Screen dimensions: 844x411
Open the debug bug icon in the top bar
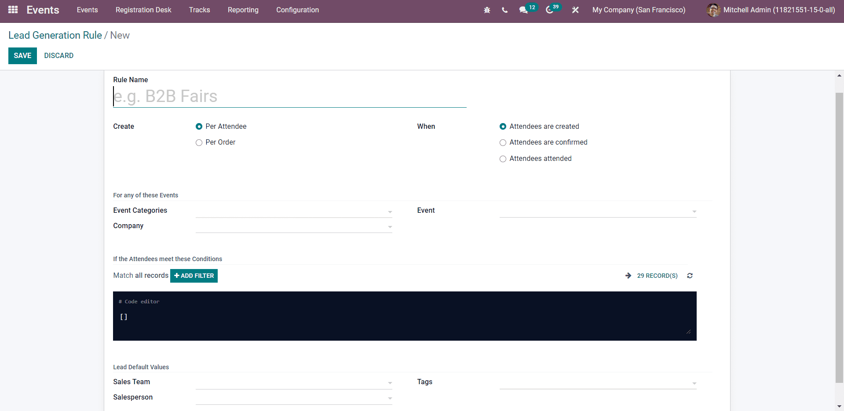tap(487, 10)
